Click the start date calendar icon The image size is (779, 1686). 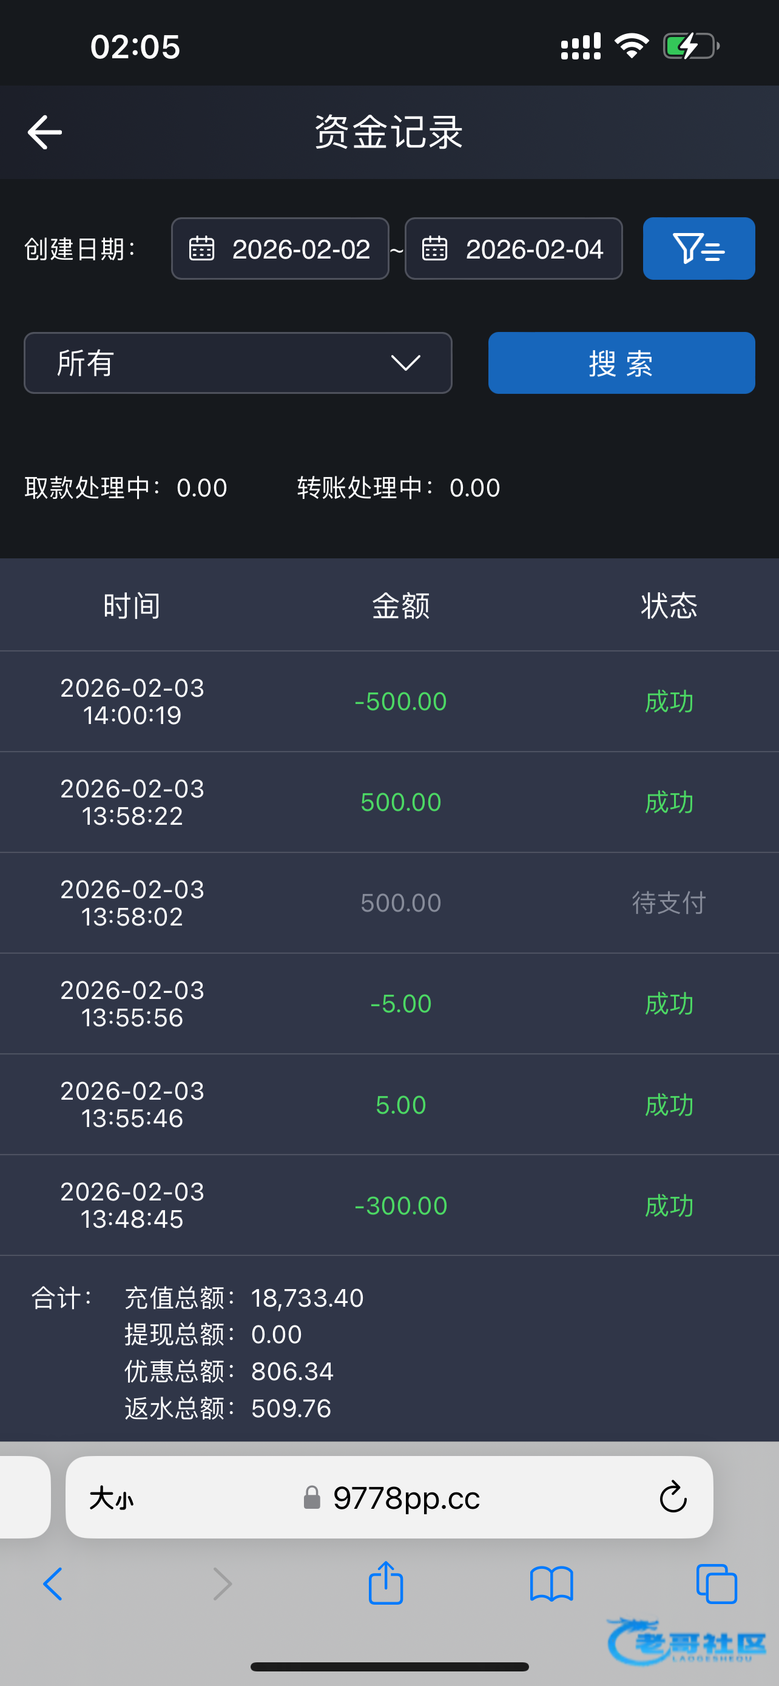tap(201, 249)
